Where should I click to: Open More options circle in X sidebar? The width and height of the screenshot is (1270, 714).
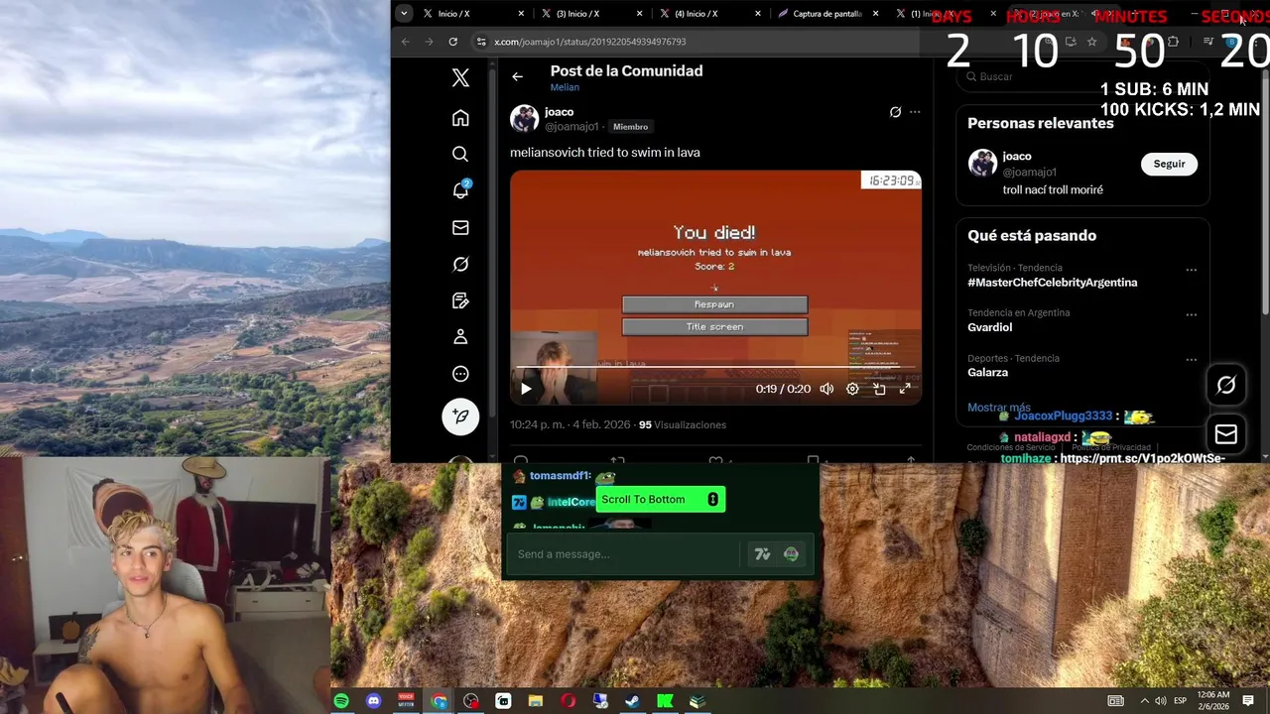pyautogui.click(x=460, y=374)
